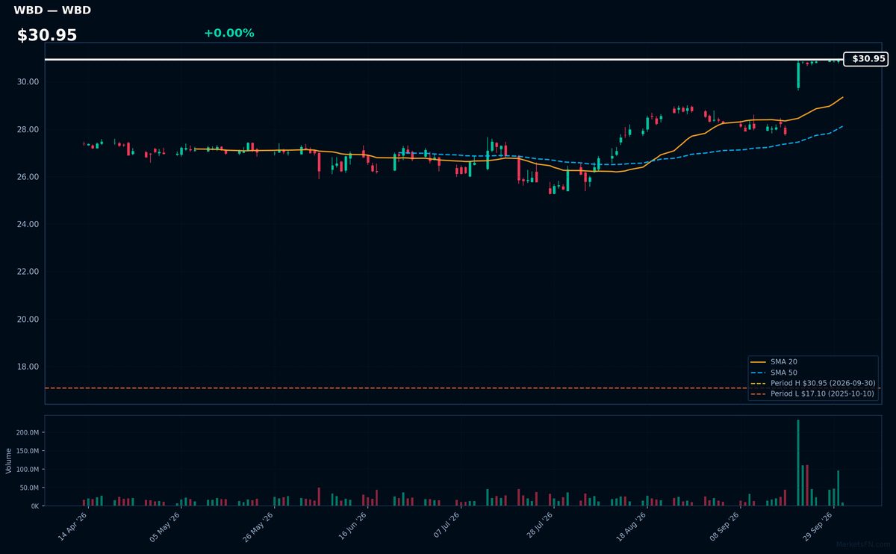
Task: Click the 05 May '26 date label
Action: coord(166,527)
